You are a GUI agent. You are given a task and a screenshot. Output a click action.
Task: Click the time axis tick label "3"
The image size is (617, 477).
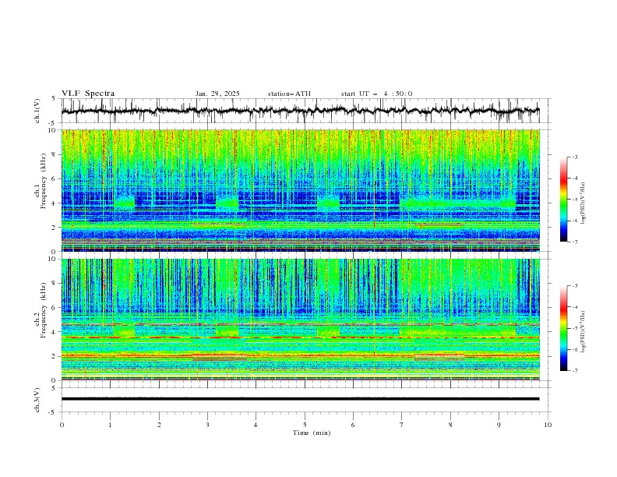tap(207, 425)
